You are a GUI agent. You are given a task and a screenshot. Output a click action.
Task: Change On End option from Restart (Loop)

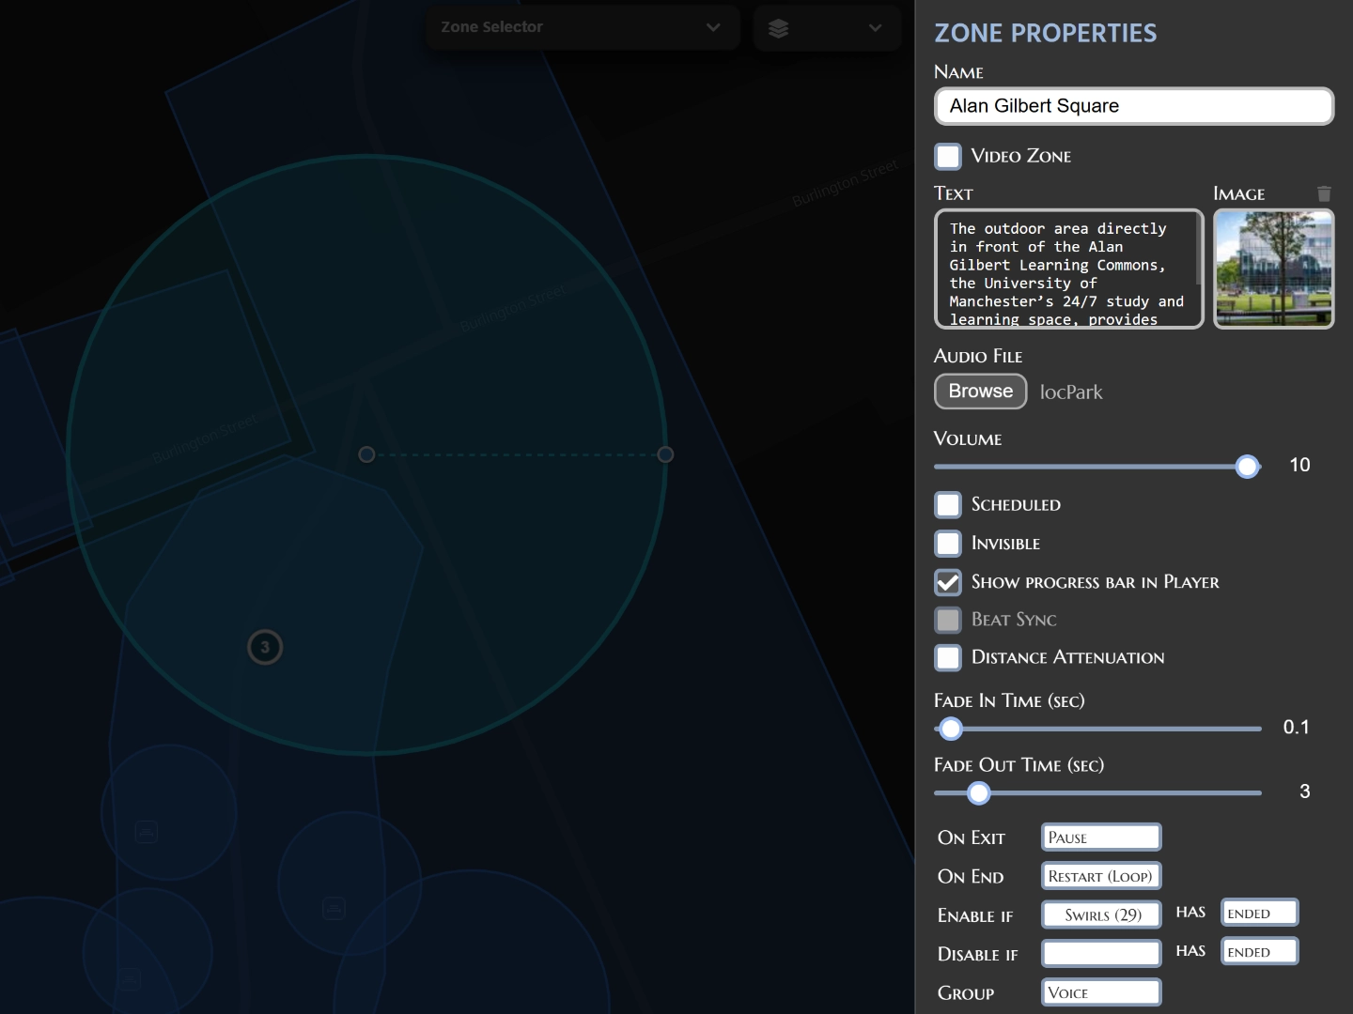(1101, 876)
